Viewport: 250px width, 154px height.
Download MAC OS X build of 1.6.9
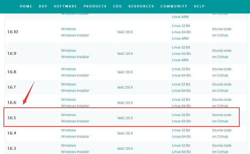[x=125, y=54]
